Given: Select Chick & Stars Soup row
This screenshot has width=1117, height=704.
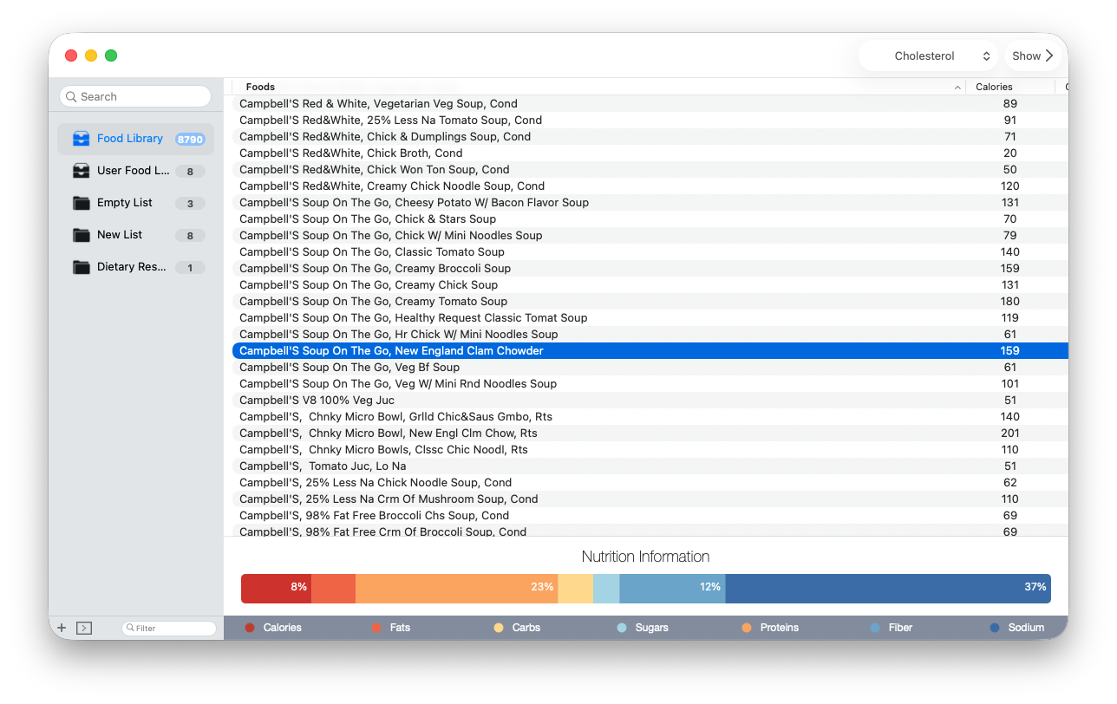Looking at the screenshot, I should (x=650, y=219).
